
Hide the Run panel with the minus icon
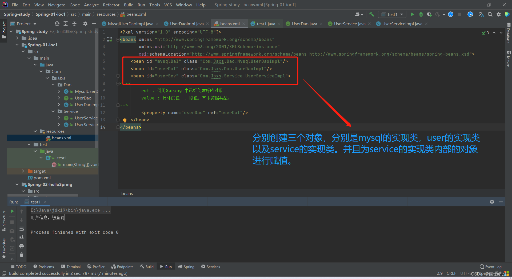point(501,202)
